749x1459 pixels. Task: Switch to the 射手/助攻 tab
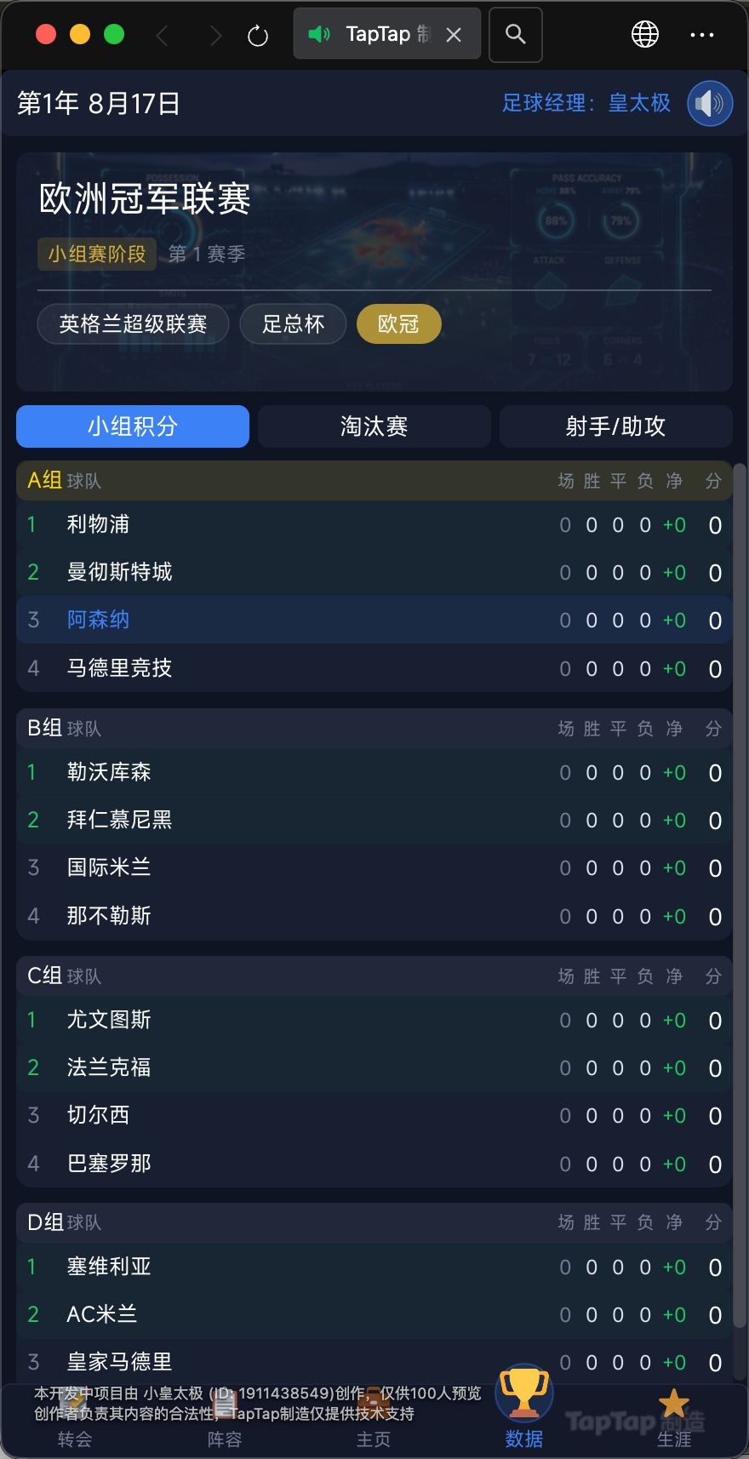pyautogui.click(x=615, y=426)
